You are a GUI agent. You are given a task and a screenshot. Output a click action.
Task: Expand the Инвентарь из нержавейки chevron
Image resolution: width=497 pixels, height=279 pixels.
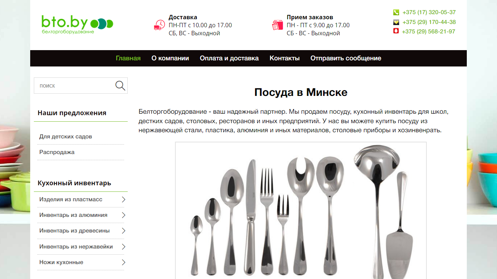coord(123,247)
